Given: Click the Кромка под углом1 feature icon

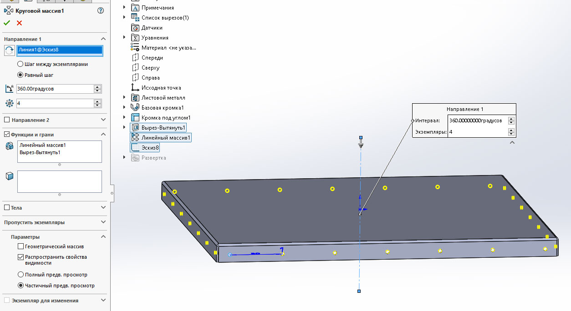Looking at the screenshot, I should coord(135,118).
